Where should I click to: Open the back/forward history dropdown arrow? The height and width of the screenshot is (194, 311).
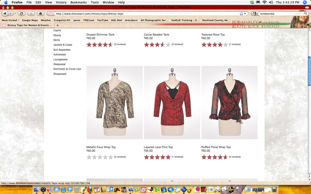click(15, 13)
